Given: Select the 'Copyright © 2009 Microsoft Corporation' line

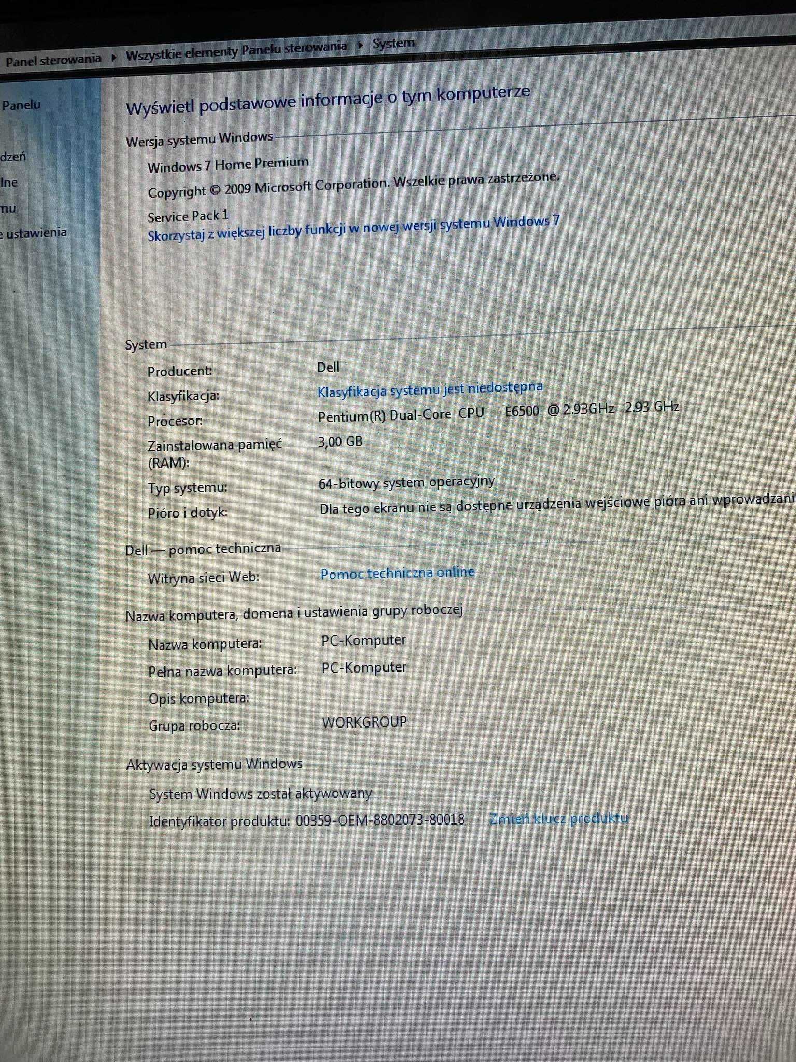Looking at the screenshot, I should pos(353,185).
